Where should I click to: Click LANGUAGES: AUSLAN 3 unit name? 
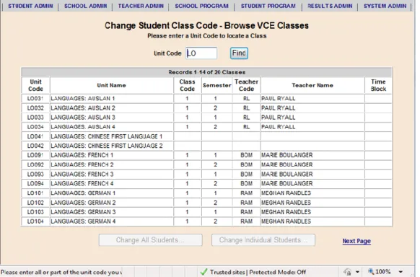click(83, 118)
